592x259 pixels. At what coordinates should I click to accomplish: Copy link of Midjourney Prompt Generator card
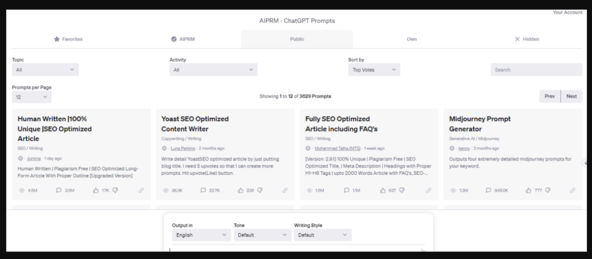click(x=572, y=190)
